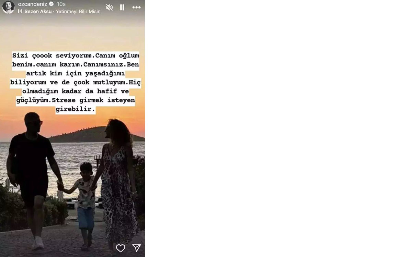Share story using paper plane icon
The height and width of the screenshot is (257, 412).
(136, 248)
